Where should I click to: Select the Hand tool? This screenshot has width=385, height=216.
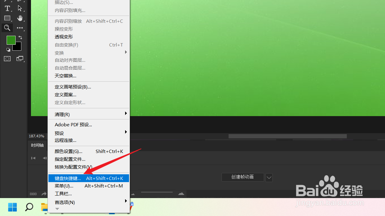[x=20, y=18]
